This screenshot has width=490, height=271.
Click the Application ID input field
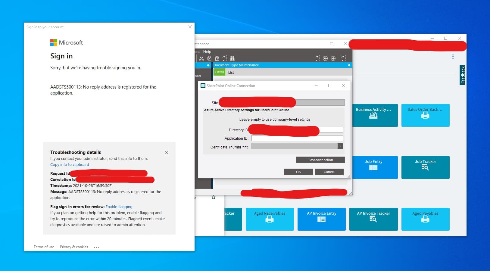point(297,138)
